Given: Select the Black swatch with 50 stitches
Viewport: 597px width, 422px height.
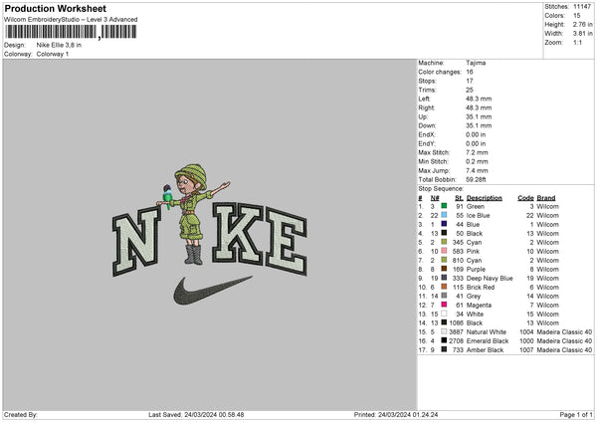Looking at the screenshot, I should [444, 233].
